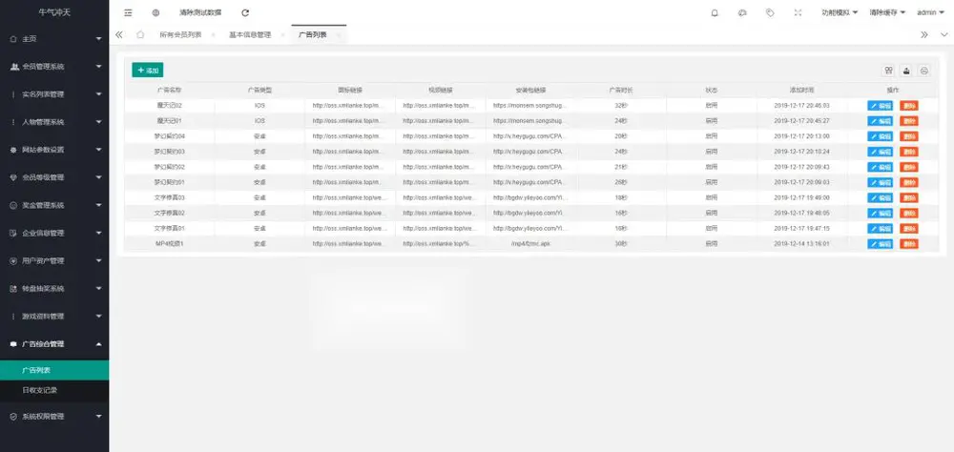Click the globe icon in top bar
Screen dimensions: 954x452
pos(156,12)
